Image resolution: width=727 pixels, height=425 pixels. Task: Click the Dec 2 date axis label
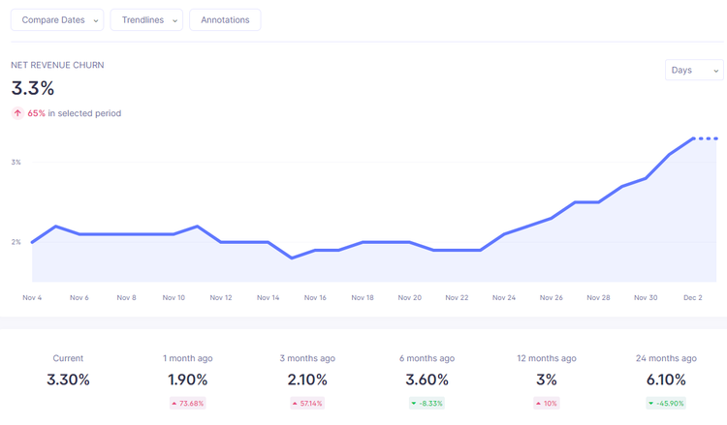pos(693,297)
